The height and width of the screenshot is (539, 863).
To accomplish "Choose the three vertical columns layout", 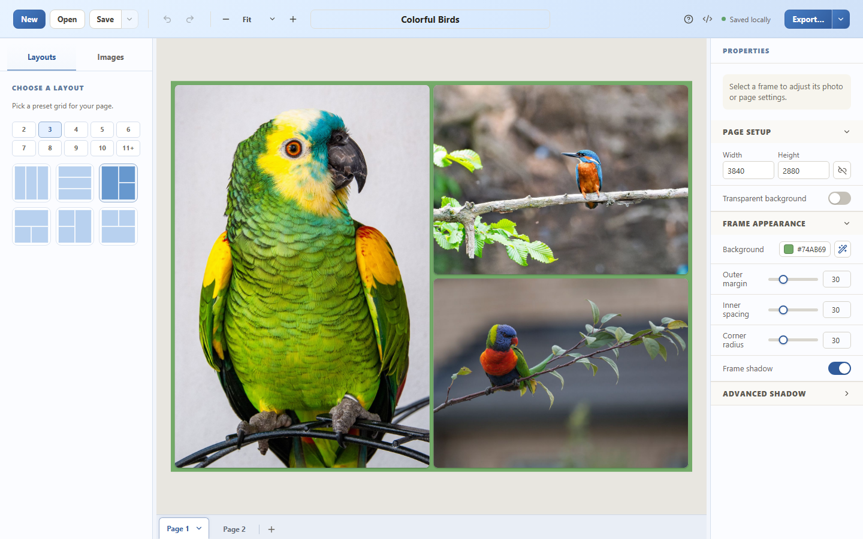I will click(32, 183).
